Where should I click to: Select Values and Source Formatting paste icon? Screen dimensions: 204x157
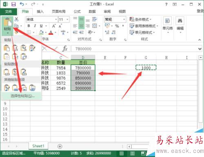click(24, 72)
